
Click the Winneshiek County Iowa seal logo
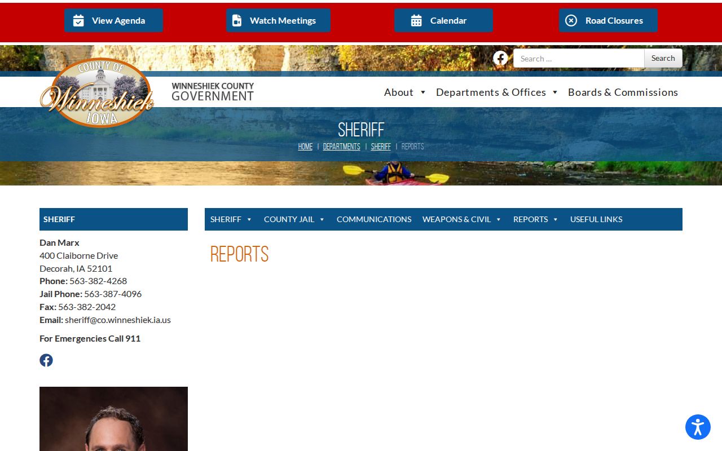[x=97, y=92]
